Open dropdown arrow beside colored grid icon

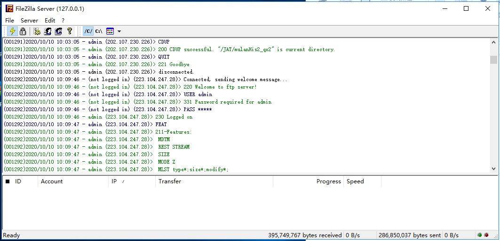[x=119, y=31]
